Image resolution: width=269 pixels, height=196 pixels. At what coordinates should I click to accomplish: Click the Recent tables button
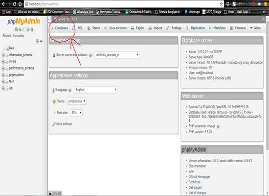(7, 36)
